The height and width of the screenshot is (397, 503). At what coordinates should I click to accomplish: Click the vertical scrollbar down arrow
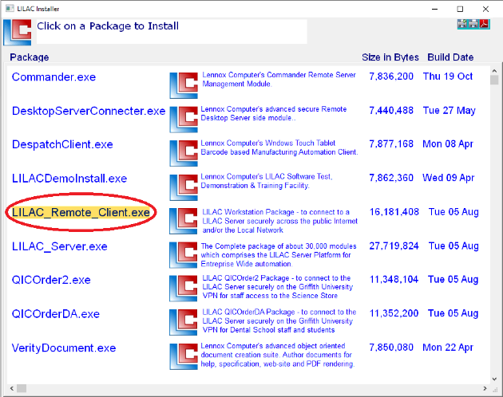click(494, 376)
